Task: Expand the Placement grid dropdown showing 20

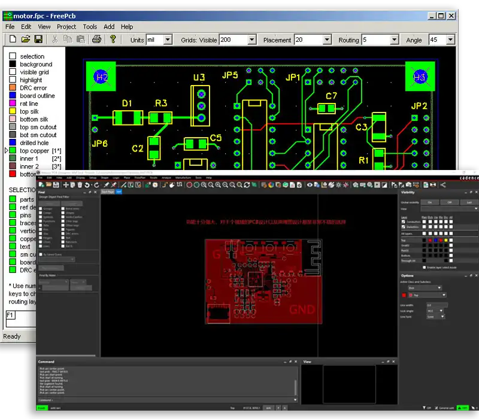Action: coord(327,40)
